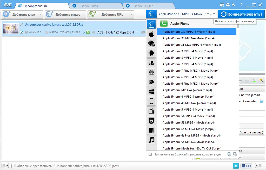
Task: Toggle the right panel button in the status bar
Action: (259, 165)
